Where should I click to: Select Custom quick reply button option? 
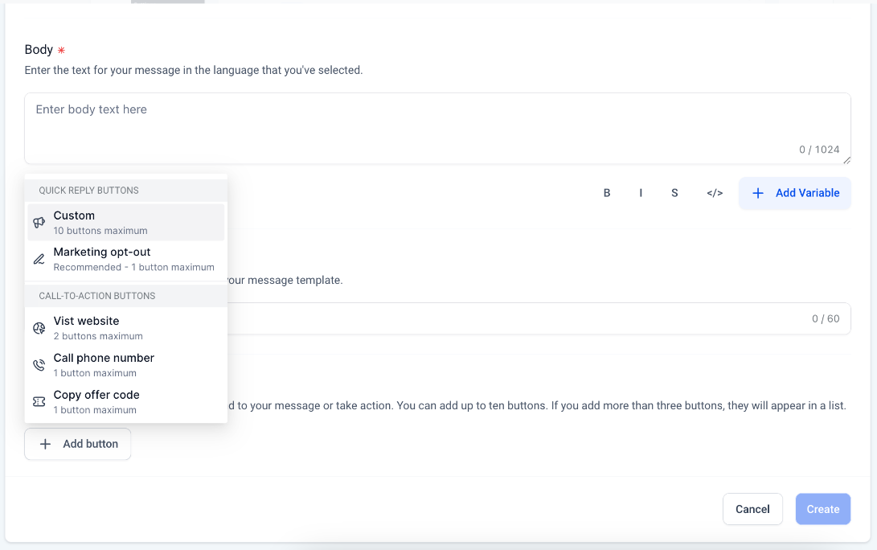(126, 222)
